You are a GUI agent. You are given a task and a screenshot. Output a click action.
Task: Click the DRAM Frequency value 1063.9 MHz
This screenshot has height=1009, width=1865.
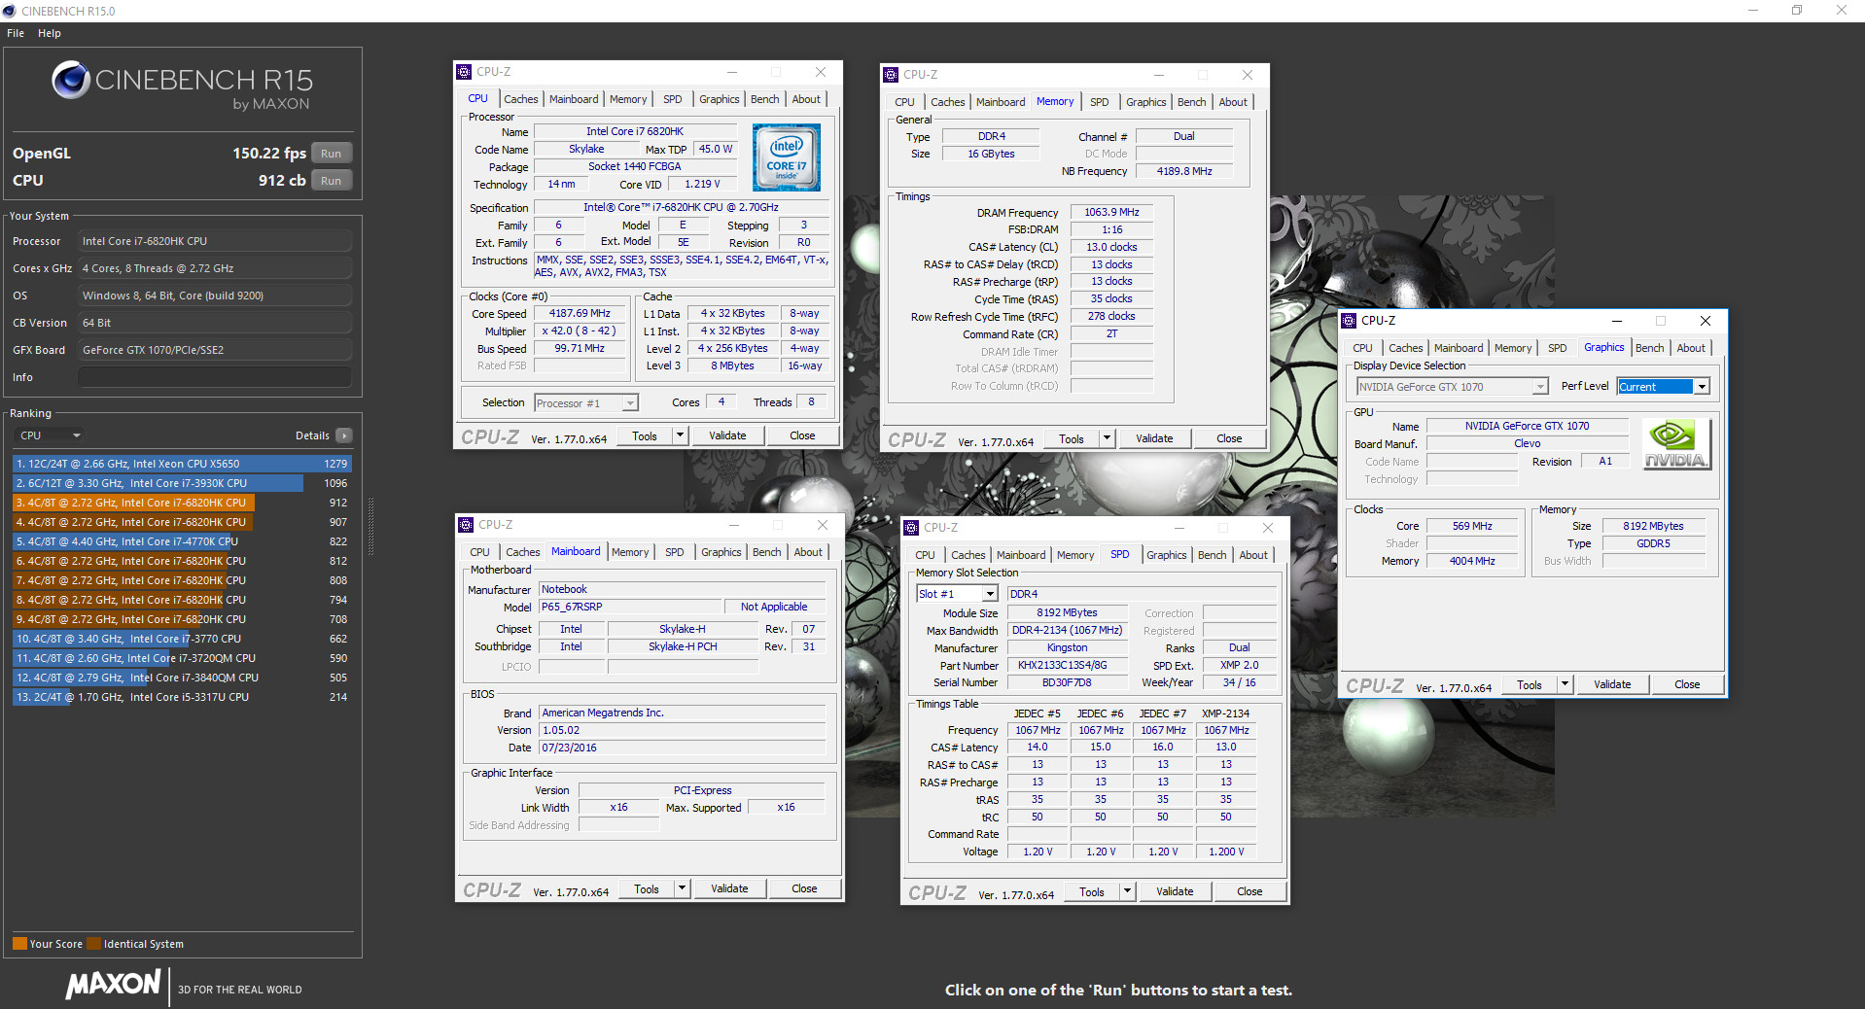coord(1111,212)
